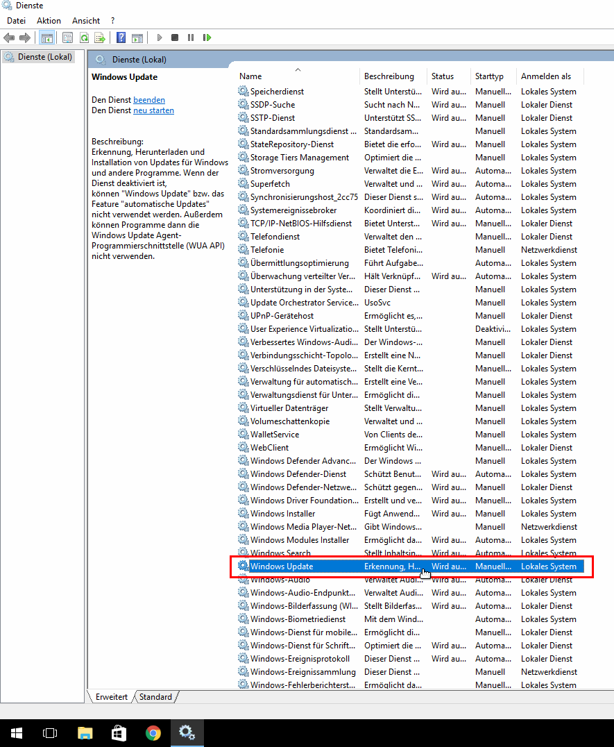Viewport: 614px width, 747px height.
Task: Open Microsoft Store from the taskbar
Action: (x=119, y=732)
